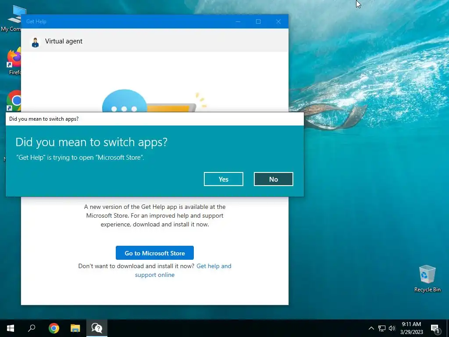This screenshot has height=337, width=449.
Task: Minimize the Get Help window
Action: (238, 22)
